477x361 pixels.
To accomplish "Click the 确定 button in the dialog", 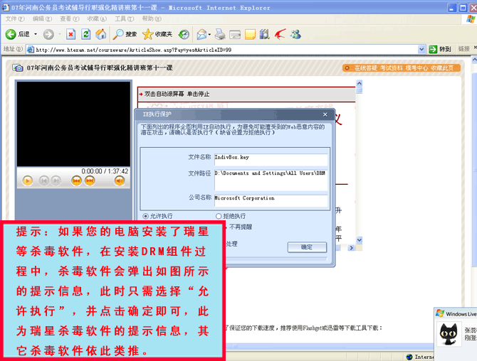I will coord(307,247).
